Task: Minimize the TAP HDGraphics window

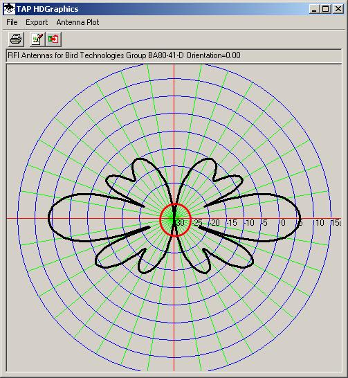Action: point(314,9)
